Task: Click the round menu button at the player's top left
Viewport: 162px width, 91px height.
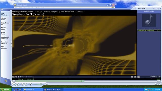Action: [2, 9]
